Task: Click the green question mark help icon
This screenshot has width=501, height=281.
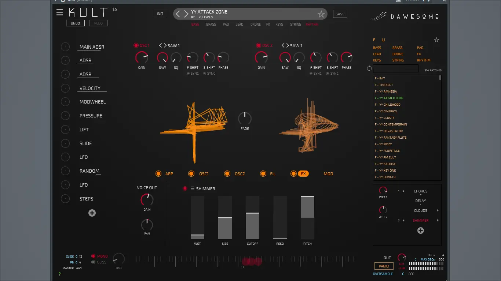Action: click(60, 274)
